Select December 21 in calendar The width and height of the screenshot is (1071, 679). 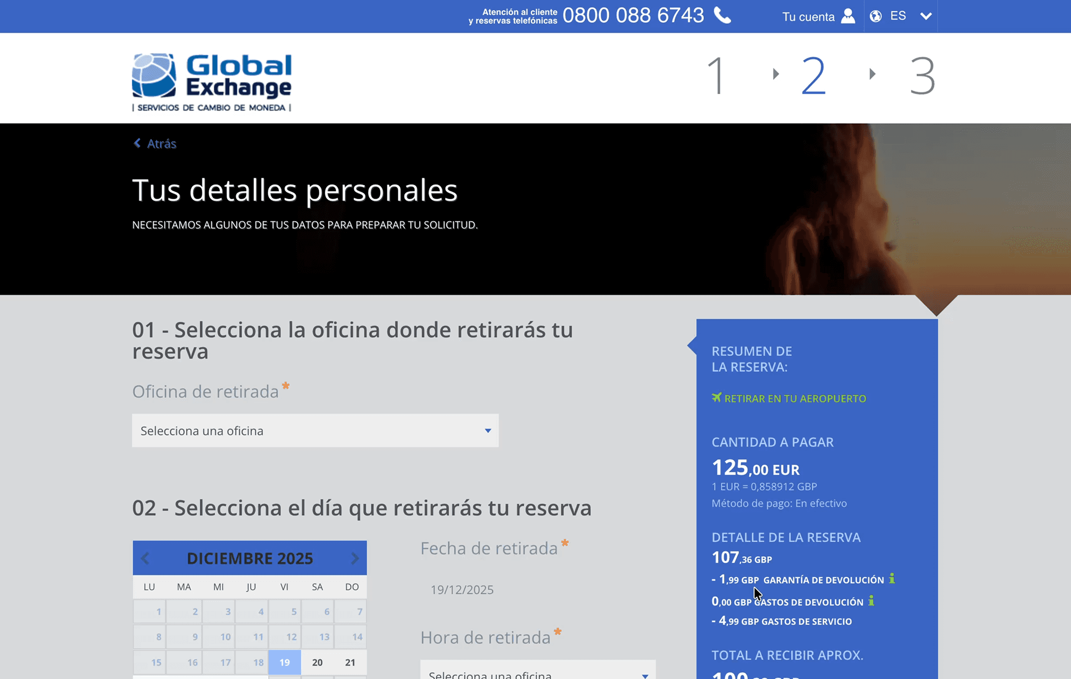coord(350,662)
